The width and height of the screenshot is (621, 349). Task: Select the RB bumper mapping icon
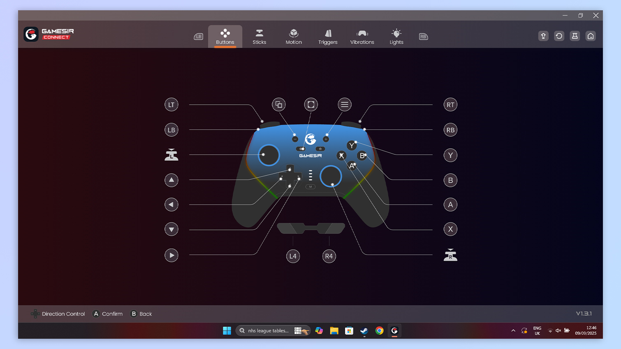450,130
